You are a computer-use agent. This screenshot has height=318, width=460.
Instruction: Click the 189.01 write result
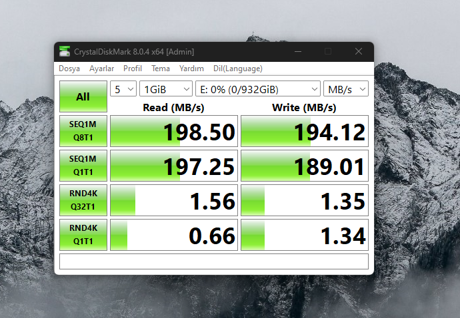(305, 166)
